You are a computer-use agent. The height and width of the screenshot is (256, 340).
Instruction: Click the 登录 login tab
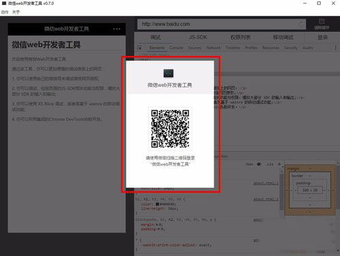tap(322, 37)
